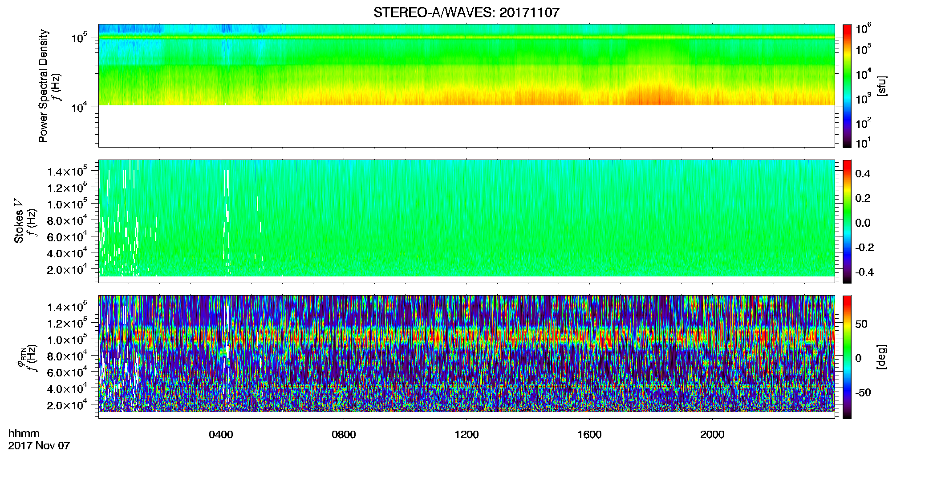
Task: Click the 0.4 tick on the Stokes color bar
Action: click(x=863, y=174)
